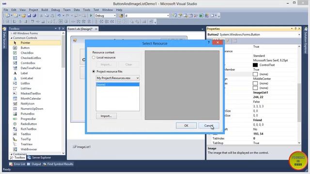The height and width of the screenshot is (174, 310).
Task: Click OK in Select Resource dialog
Action: pyautogui.click(x=186, y=126)
